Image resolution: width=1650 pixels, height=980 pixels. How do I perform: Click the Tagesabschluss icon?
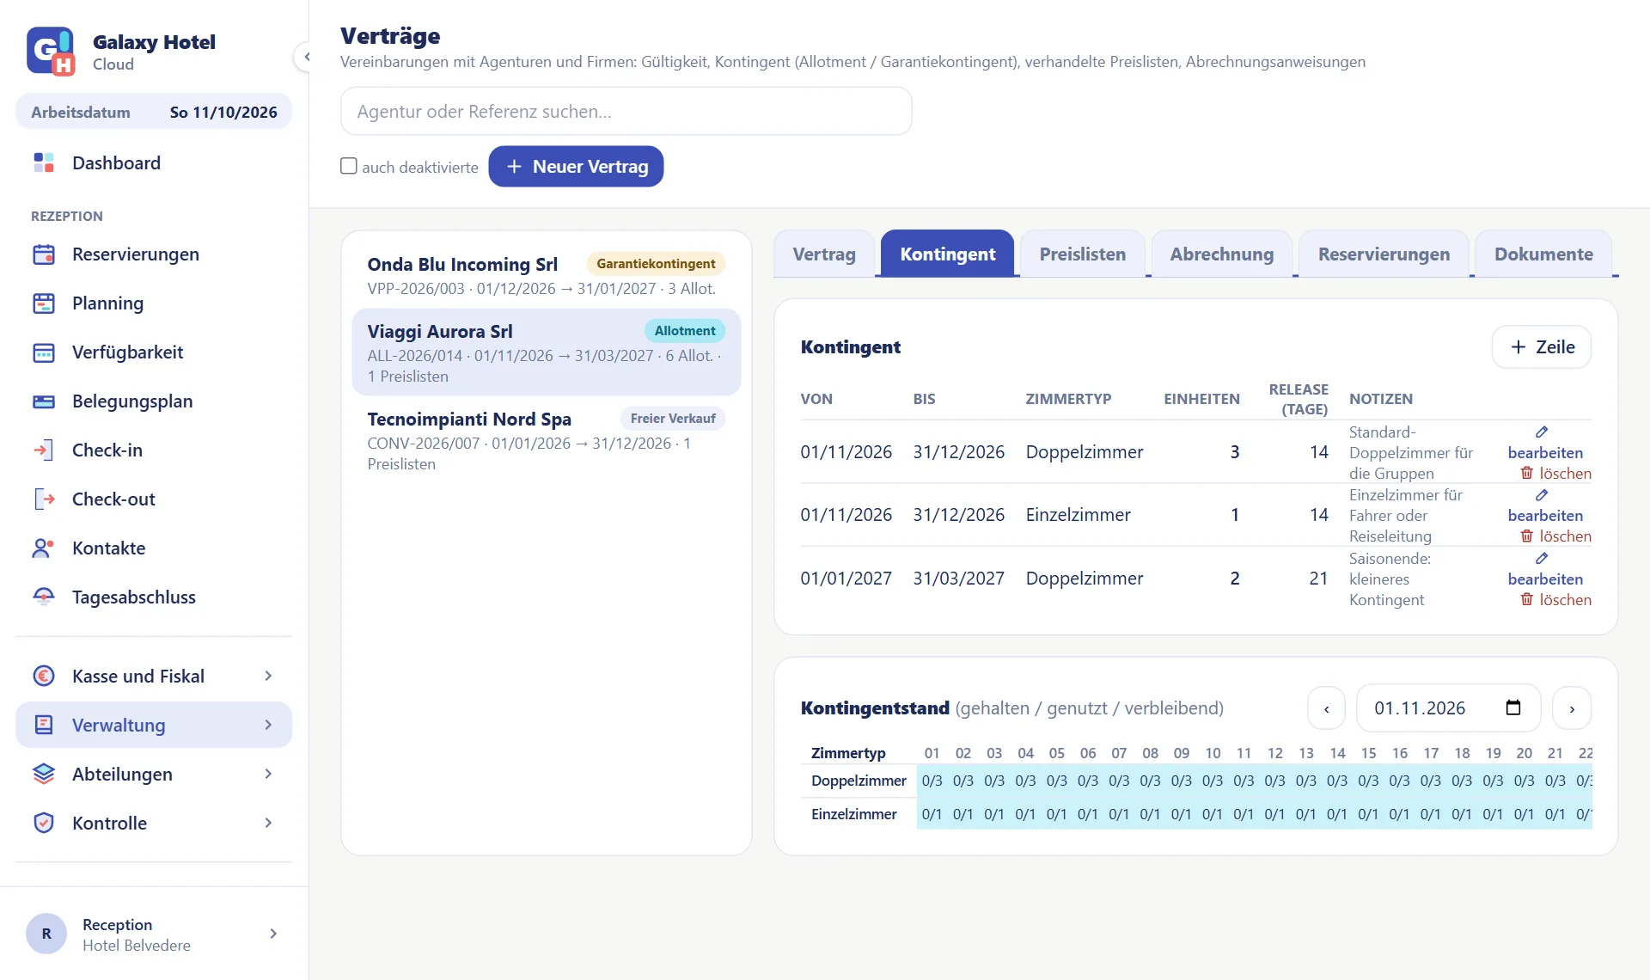[44, 597]
